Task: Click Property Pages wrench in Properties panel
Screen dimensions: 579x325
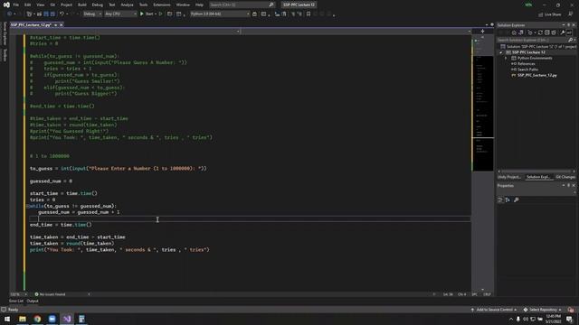Action: [x=517, y=200]
